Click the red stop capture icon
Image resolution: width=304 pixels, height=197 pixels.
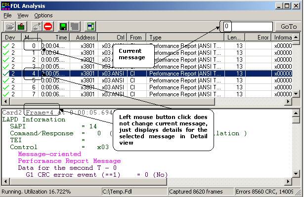48,26
